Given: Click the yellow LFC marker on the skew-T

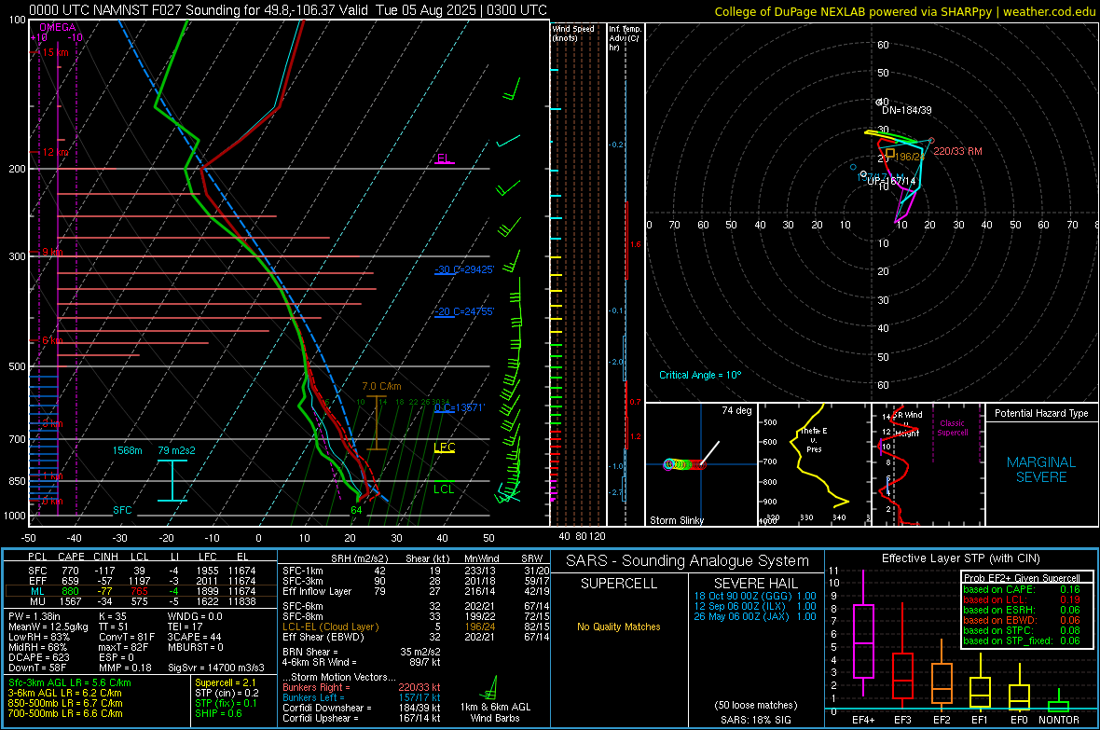Looking at the screenshot, I should pyautogui.click(x=444, y=448).
